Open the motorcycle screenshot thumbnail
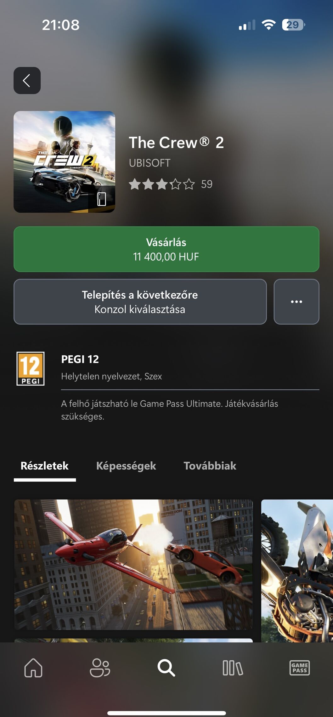This screenshot has height=717, width=333. pyautogui.click(x=297, y=571)
